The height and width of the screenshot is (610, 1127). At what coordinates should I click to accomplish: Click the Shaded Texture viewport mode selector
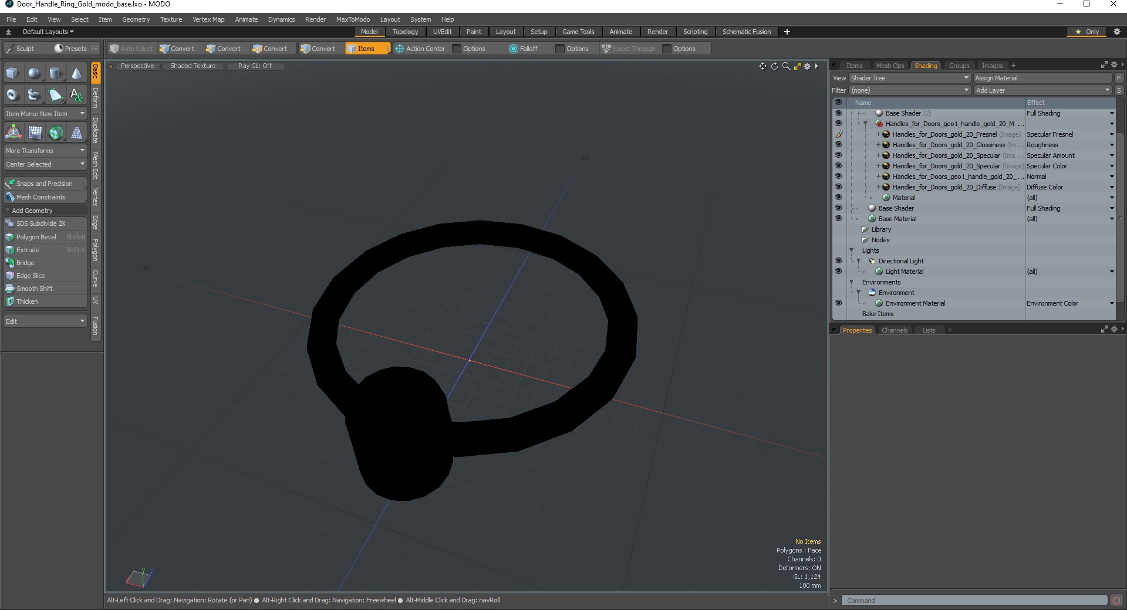click(x=193, y=66)
